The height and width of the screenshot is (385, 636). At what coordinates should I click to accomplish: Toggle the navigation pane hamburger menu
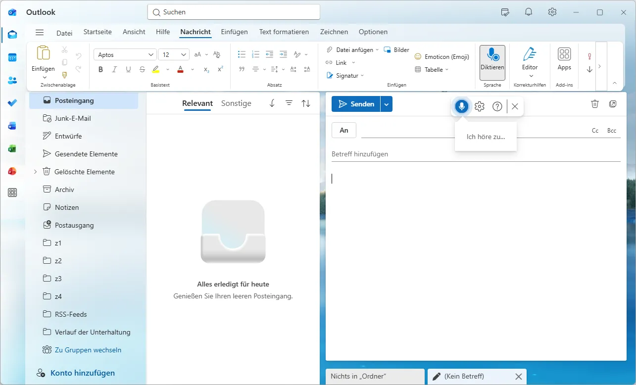click(x=40, y=32)
